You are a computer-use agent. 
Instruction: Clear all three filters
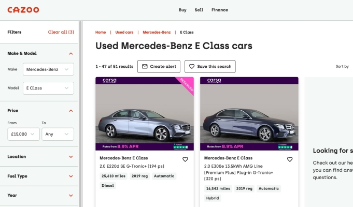[61, 32]
